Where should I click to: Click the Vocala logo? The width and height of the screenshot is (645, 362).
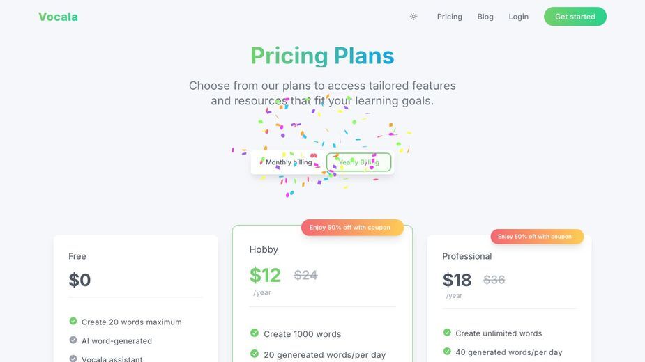58,17
